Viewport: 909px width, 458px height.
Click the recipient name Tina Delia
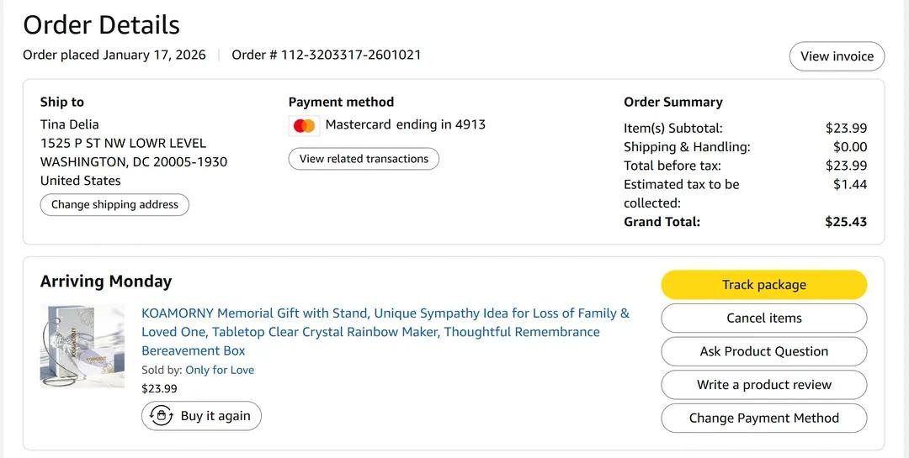pyautogui.click(x=70, y=124)
